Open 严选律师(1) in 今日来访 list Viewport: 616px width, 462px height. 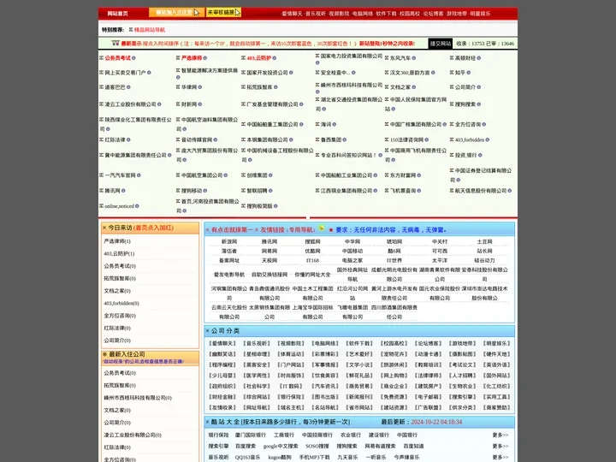tap(117, 241)
